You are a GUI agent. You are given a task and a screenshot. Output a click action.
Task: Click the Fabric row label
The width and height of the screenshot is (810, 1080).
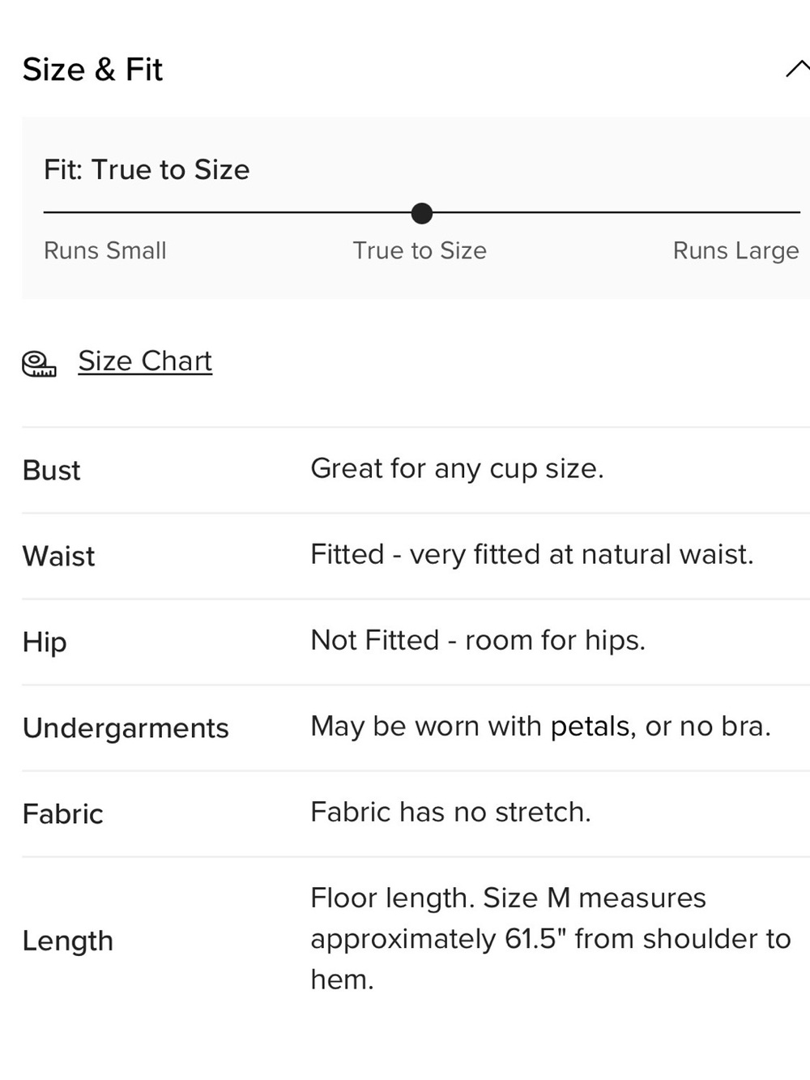coord(62,814)
